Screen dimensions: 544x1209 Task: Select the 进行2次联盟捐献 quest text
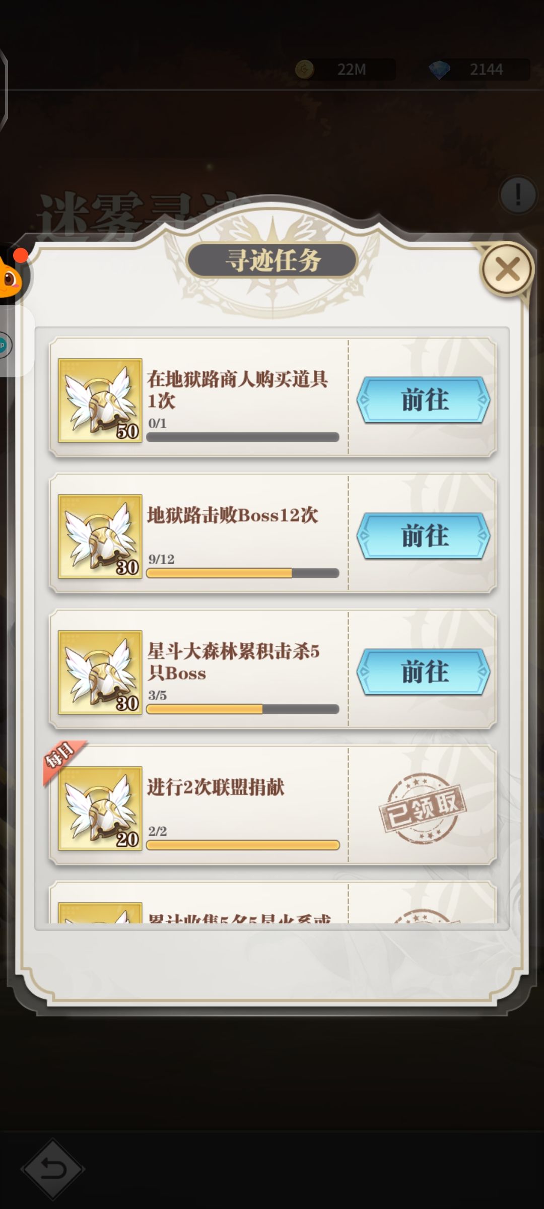(216, 787)
